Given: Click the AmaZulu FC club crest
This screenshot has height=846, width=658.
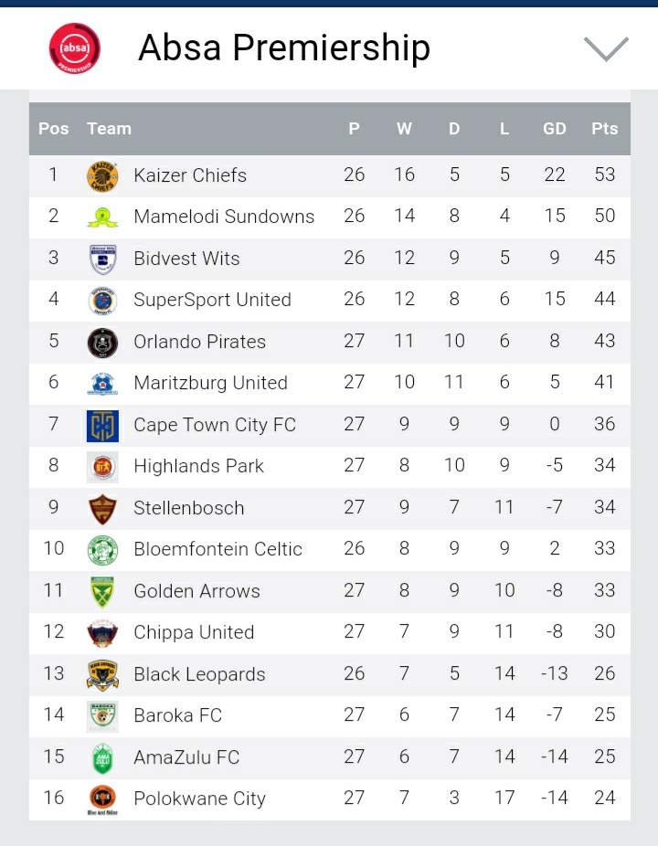Looking at the screenshot, I should coord(102,757).
